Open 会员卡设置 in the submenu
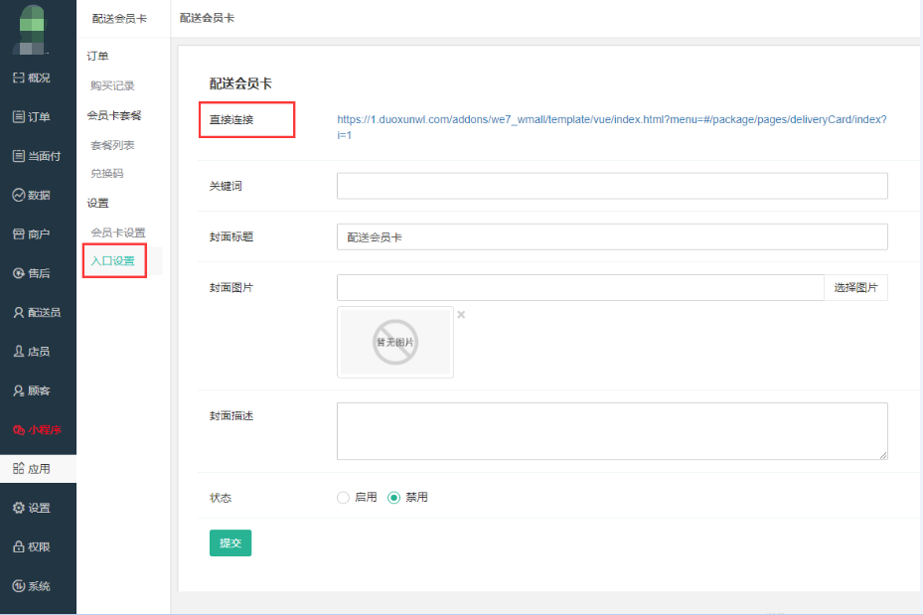 [117, 232]
